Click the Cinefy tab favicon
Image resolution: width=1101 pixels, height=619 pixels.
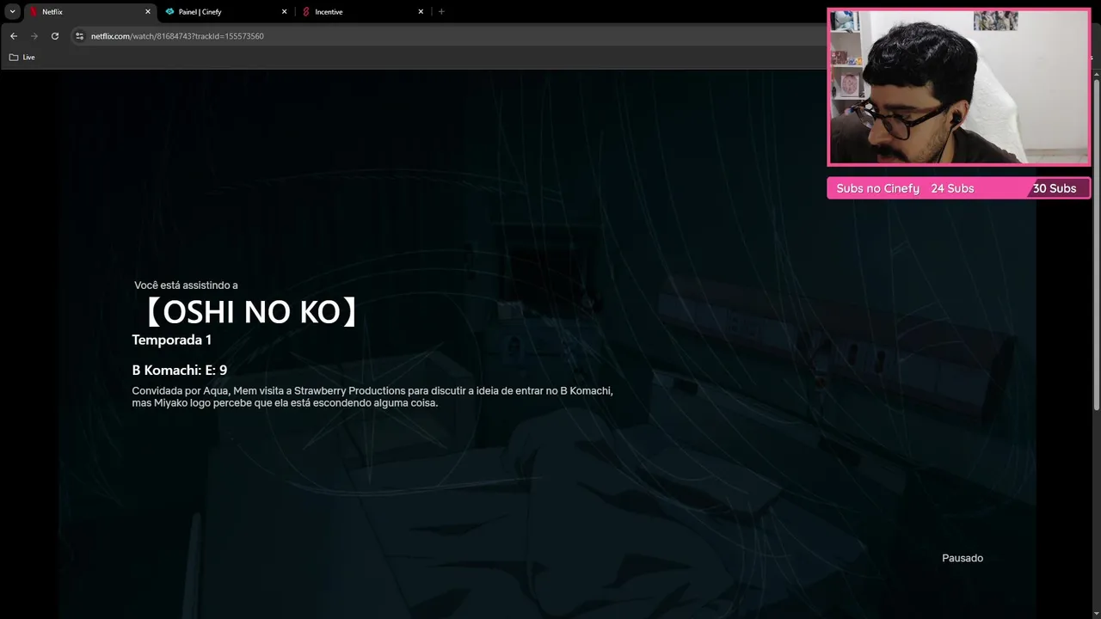pyautogui.click(x=169, y=12)
